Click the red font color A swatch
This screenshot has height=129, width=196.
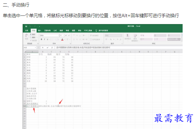tap(62, 40)
